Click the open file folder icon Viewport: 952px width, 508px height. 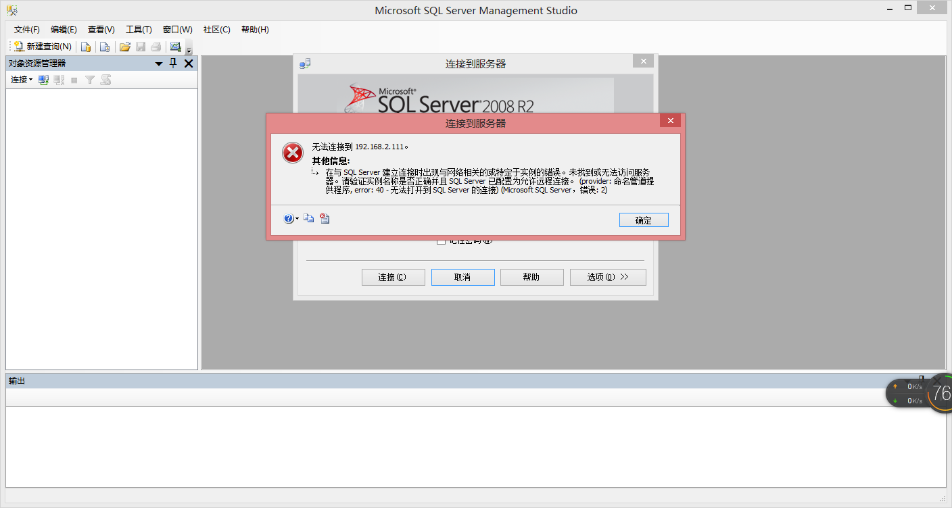[124, 47]
